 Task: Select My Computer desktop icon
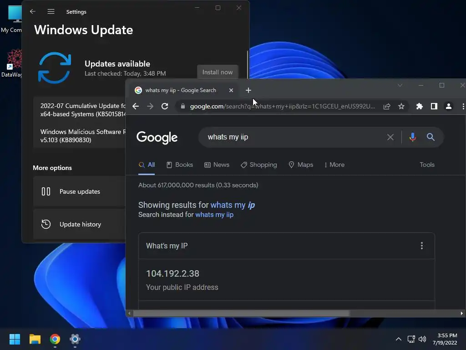pyautogui.click(x=12, y=19)
